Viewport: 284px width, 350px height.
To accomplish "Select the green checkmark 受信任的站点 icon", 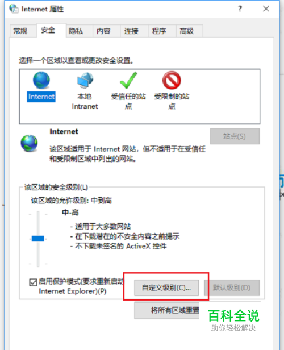I will pos(128,80).
